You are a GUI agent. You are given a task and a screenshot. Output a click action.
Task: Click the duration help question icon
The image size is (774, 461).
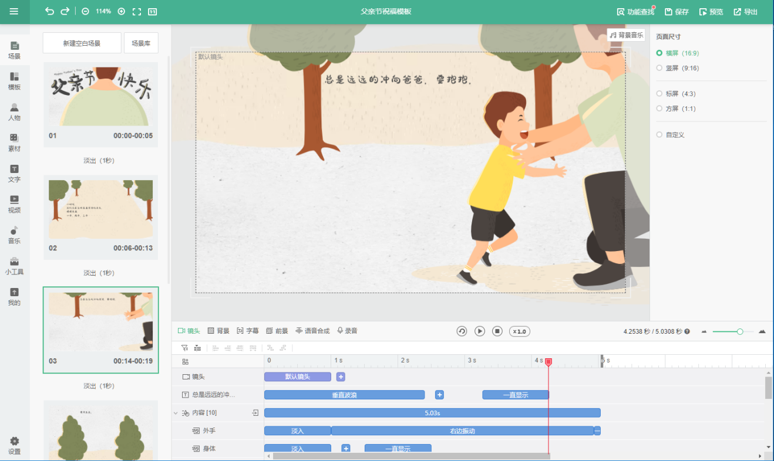pyautogui.click(x=687, y=331)
